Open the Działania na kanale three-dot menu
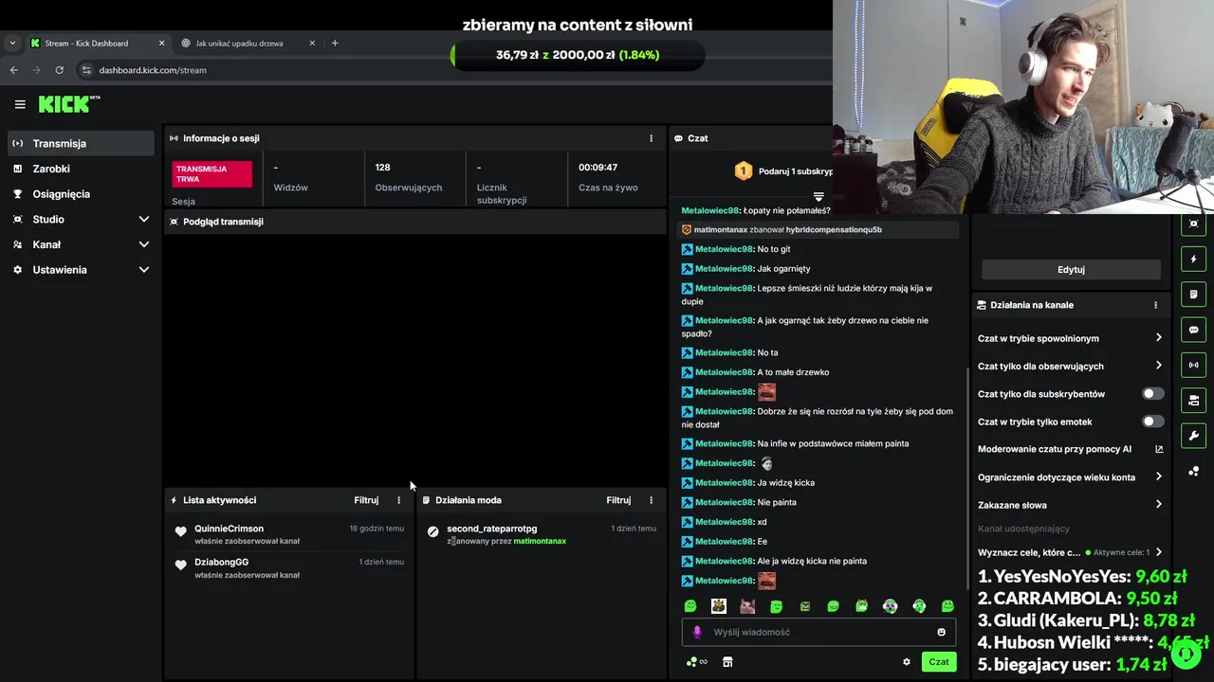Screen dimensions: 1214x682 [1155, 305]
